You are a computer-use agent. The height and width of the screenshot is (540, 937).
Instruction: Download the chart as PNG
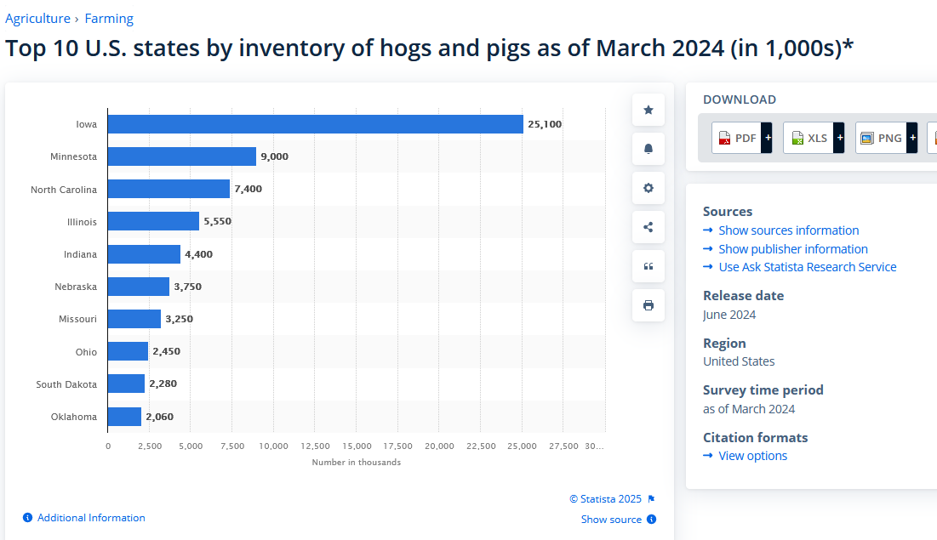click(881, 138)
